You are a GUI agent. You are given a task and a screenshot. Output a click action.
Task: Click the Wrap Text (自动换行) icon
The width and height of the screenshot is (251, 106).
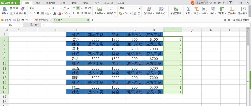[x=111, y=9]
